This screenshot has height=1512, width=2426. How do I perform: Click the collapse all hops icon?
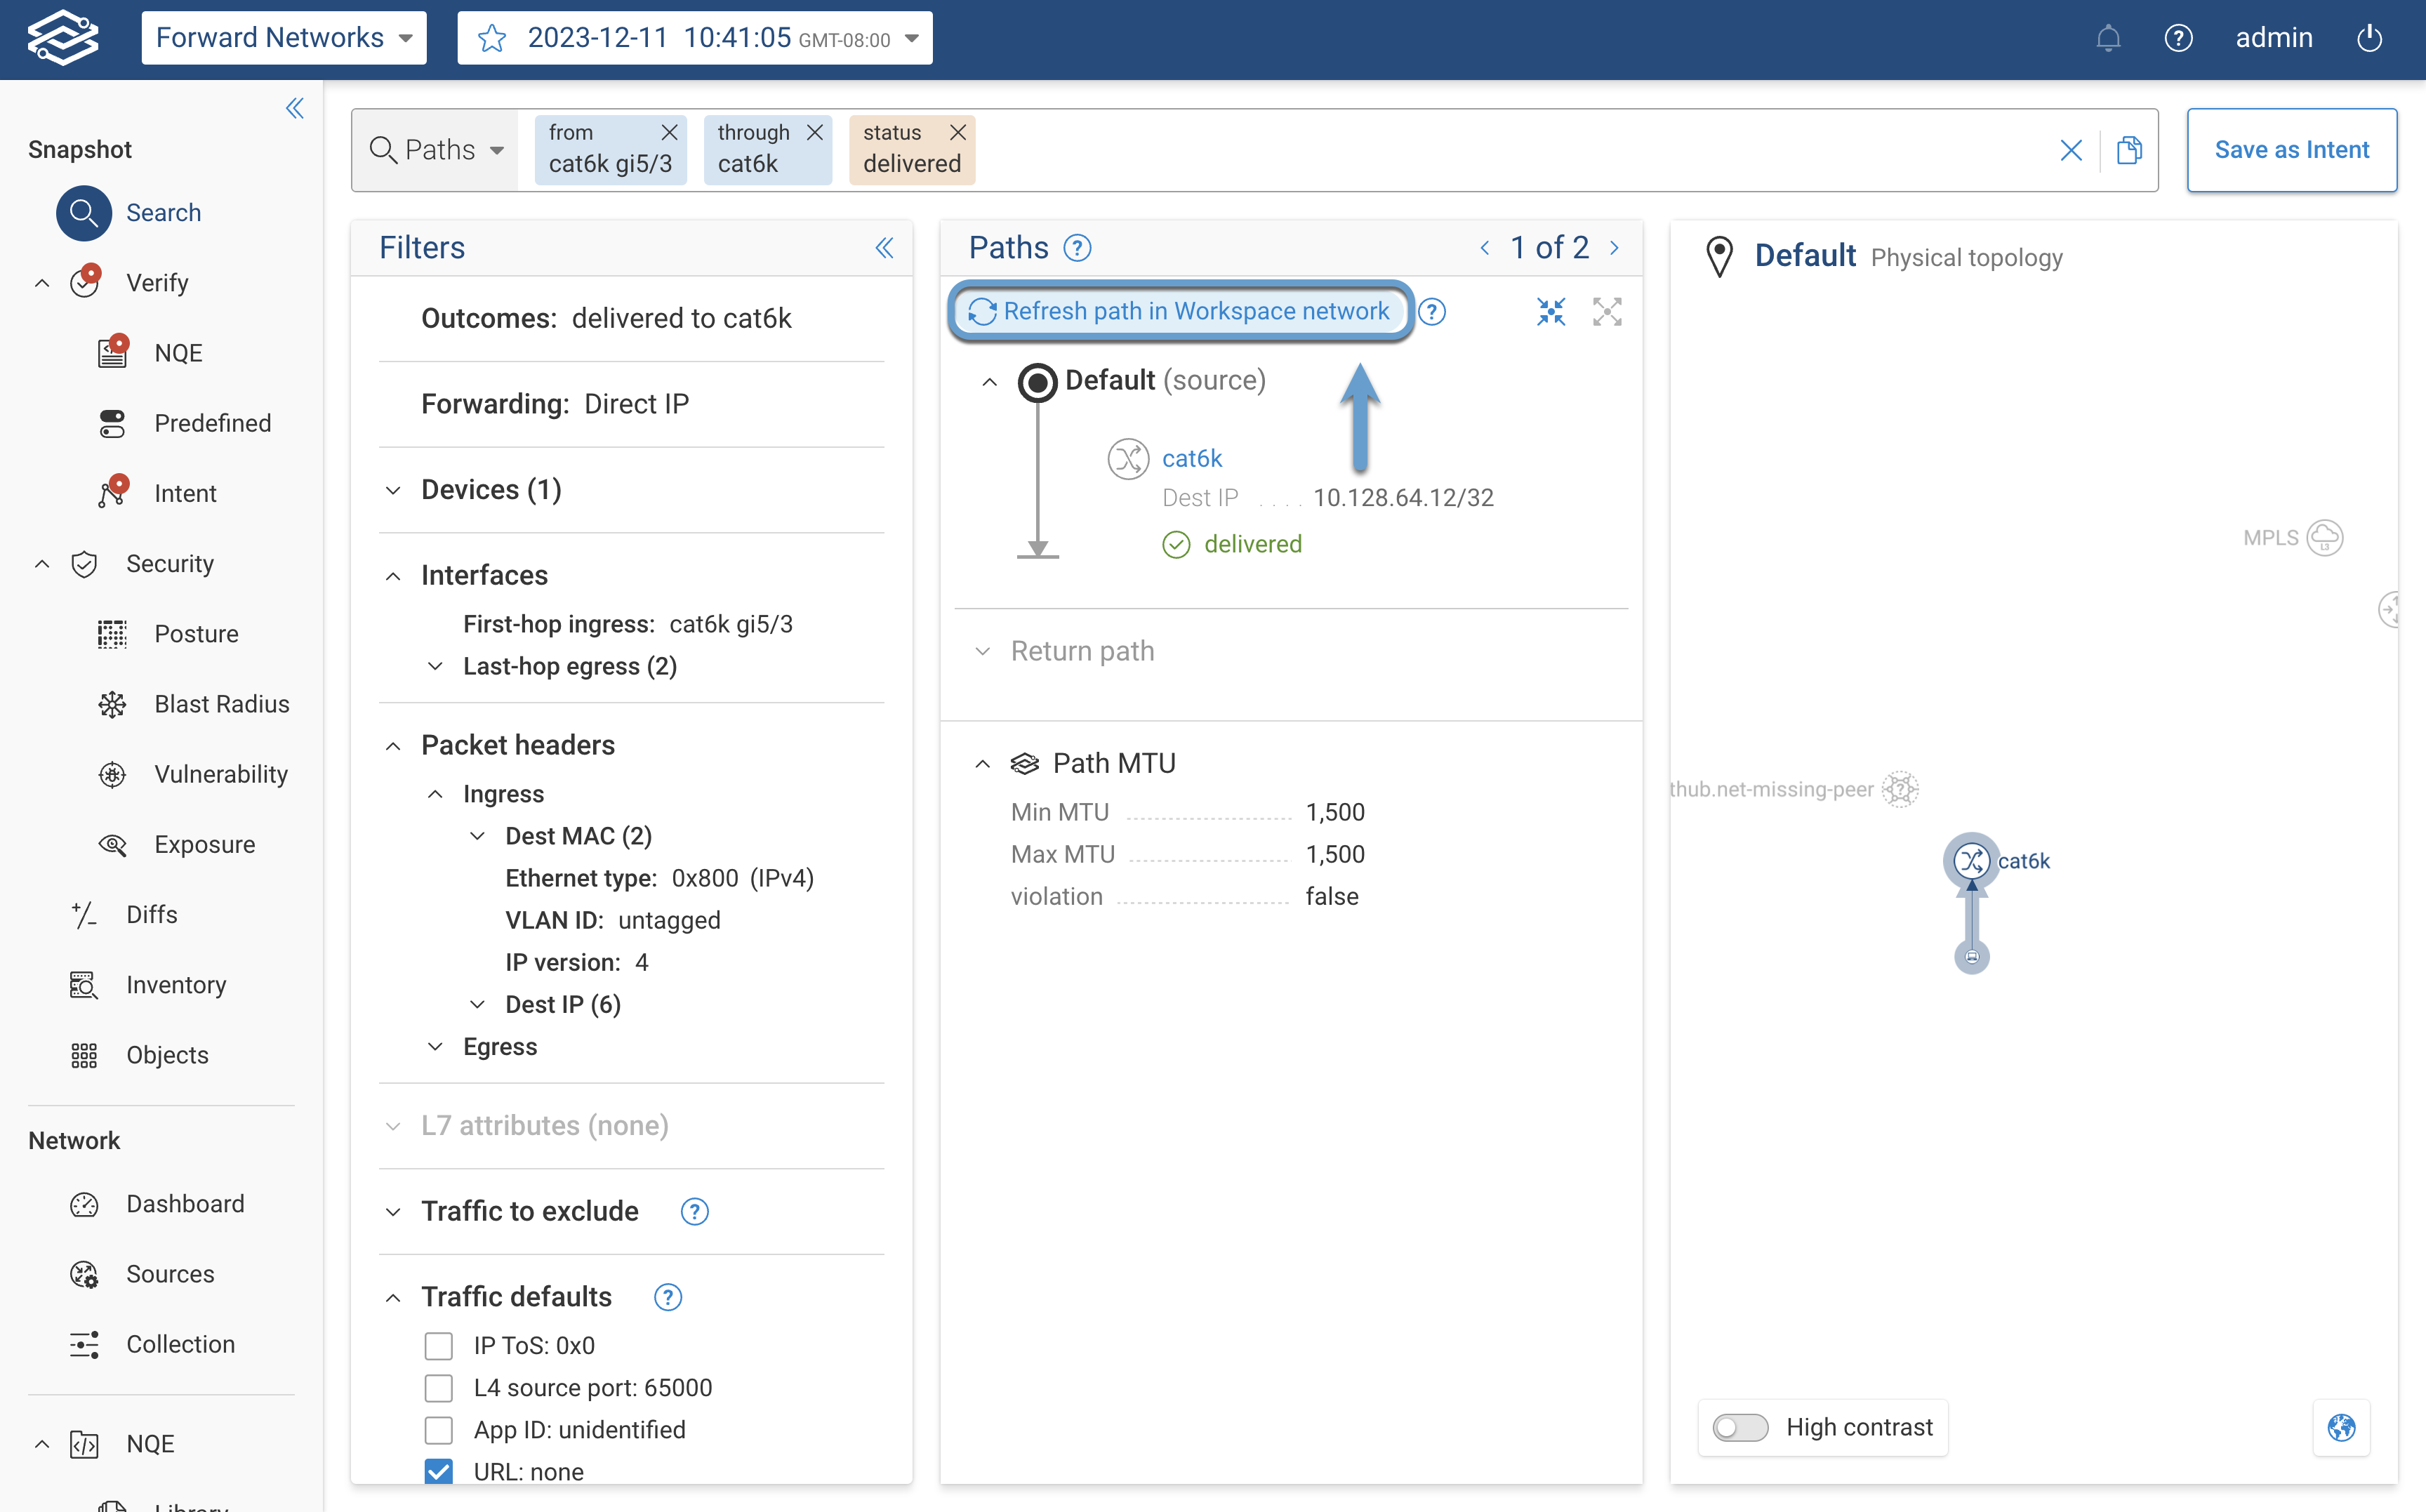coord(1550,312)
